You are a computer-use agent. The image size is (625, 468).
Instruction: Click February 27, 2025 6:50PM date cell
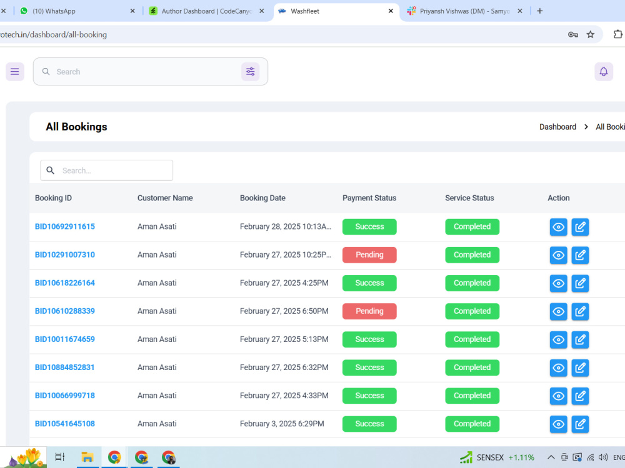point(284,311)
